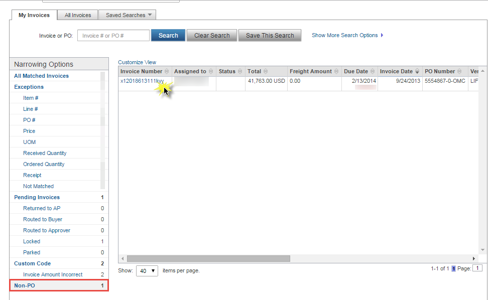The height and width of the screenshot is (300, 488).
Task: Click the Search button
Action: (x=168, y=35)
